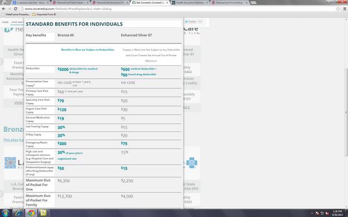Image resolution: width=348 pixels, height=217 pixels.
Task: Reload the page with the refresh icon
Action: pos(16,9)
